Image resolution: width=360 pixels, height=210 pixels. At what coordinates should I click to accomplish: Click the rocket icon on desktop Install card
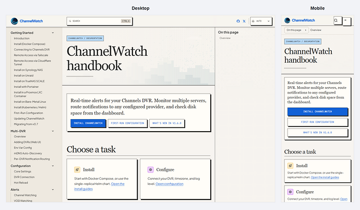coord(77,170)
